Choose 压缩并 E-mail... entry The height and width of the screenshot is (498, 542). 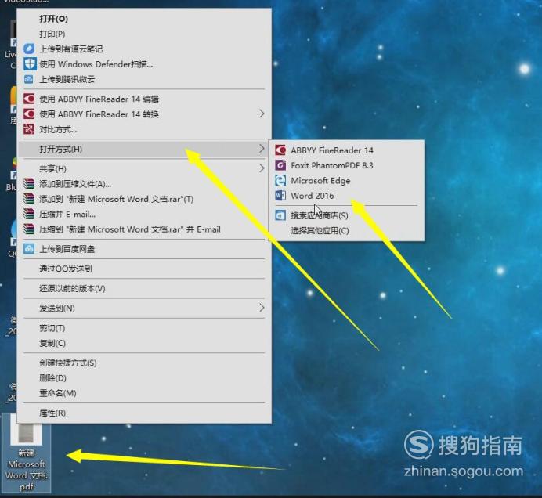144,214
